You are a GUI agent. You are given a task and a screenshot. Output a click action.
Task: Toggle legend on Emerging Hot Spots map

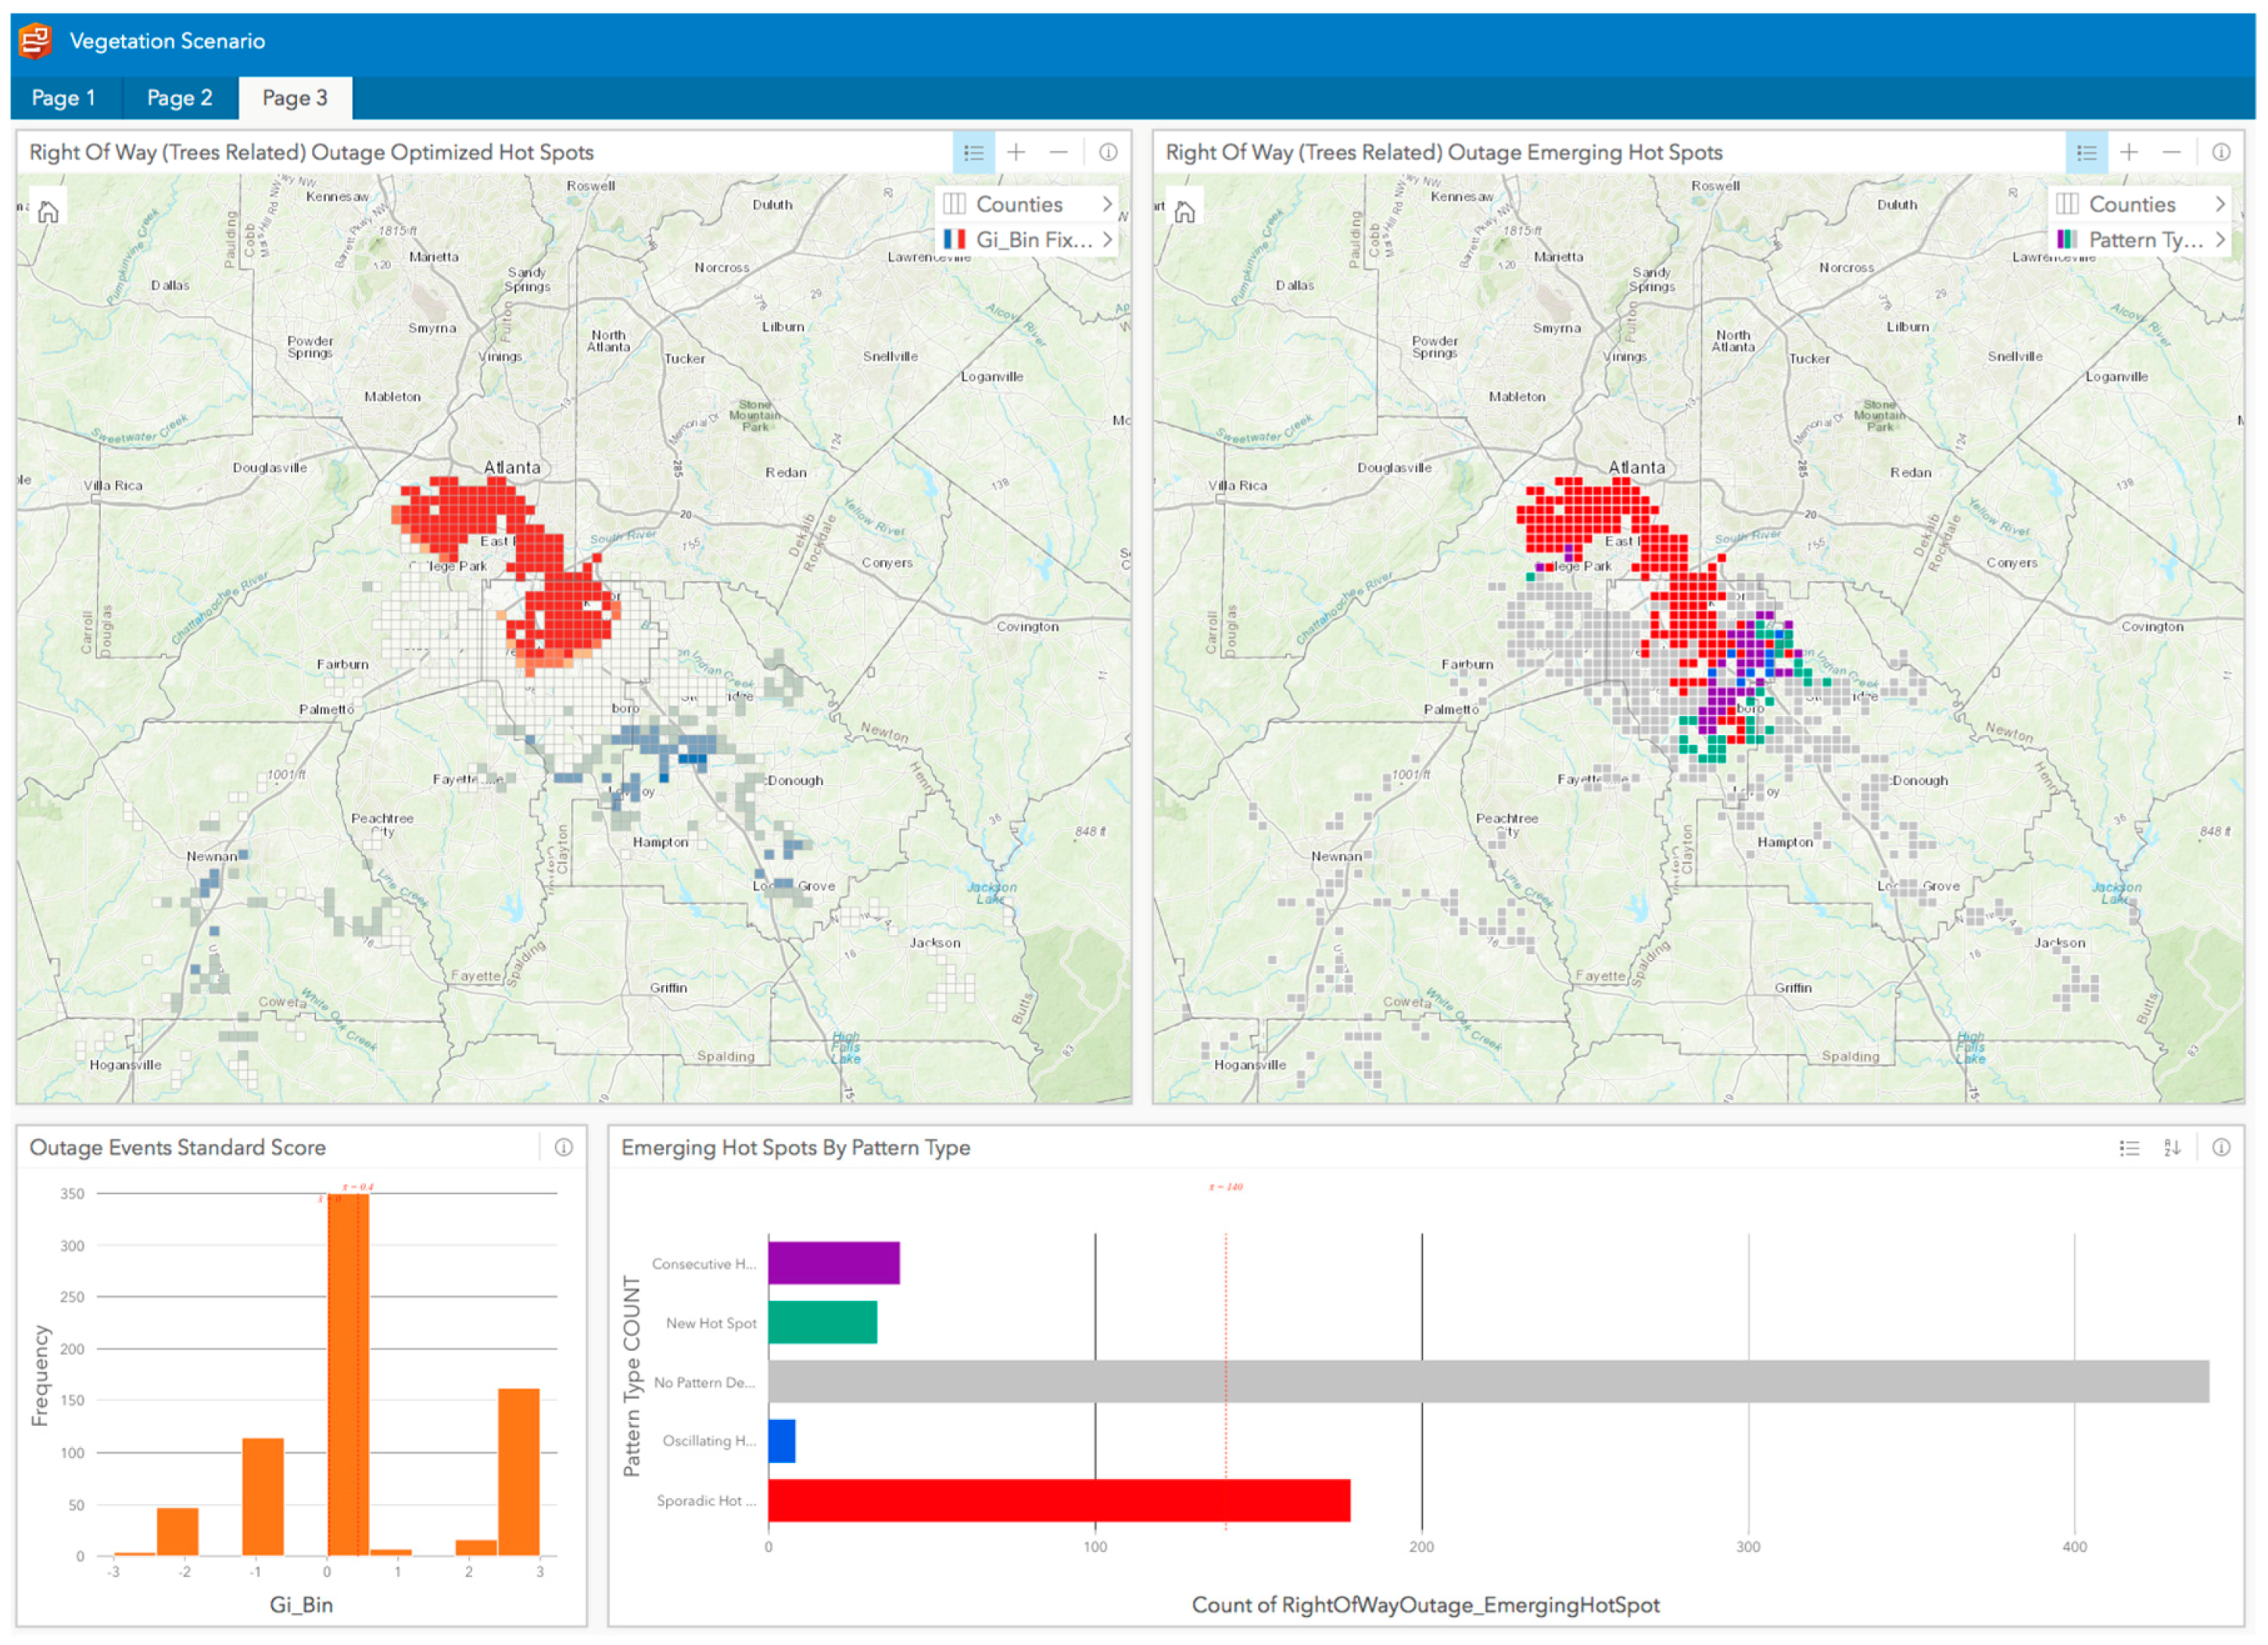(x=2086, y=152)
